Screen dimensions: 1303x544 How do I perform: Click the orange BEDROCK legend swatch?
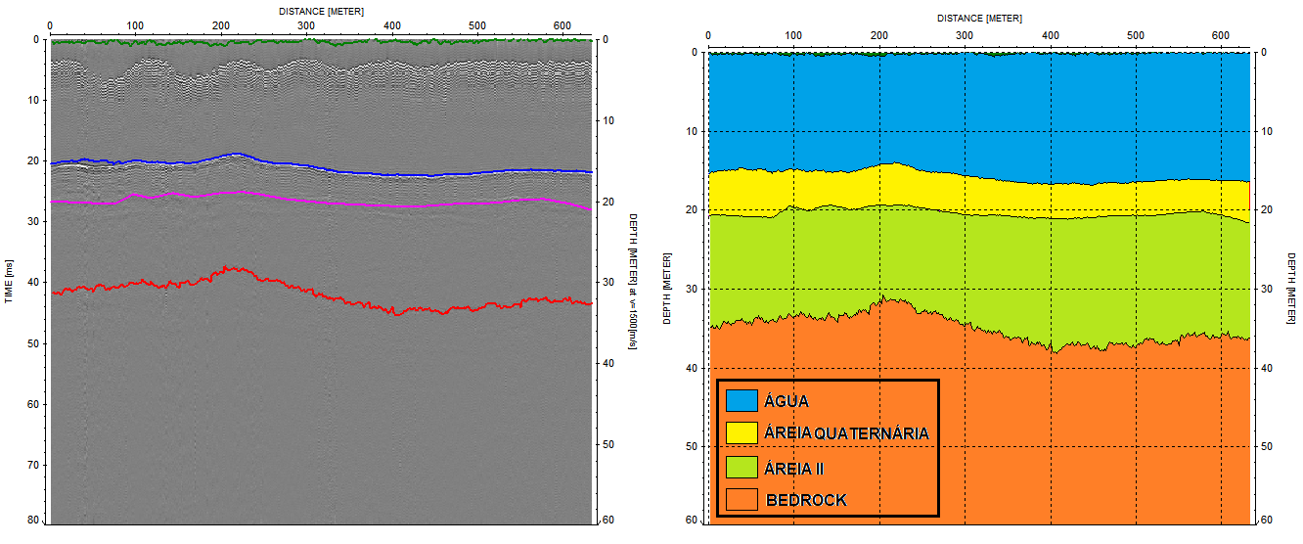click(742, 500)
